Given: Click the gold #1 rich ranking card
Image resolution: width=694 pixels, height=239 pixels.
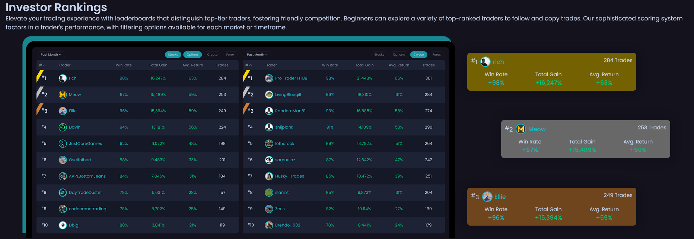Looking at the screenshot, I should coord(551,72).
